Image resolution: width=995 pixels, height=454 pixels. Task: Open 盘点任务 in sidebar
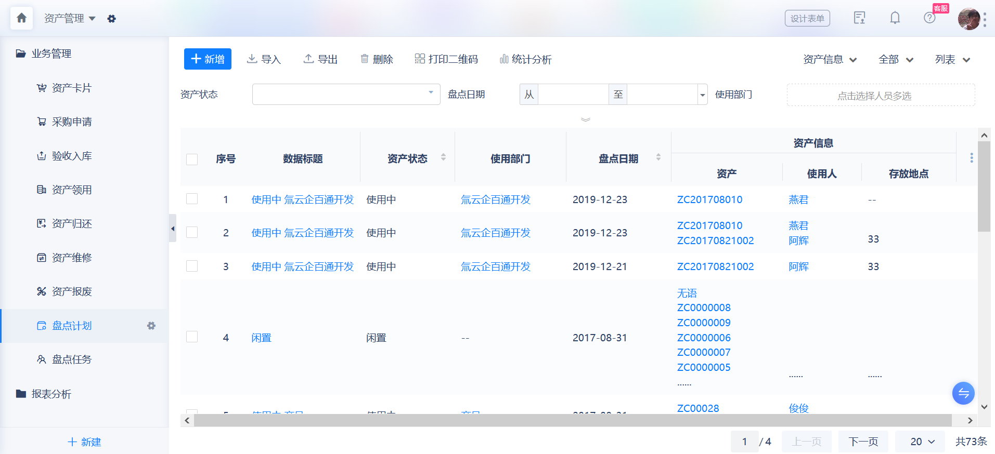point(72,359)
